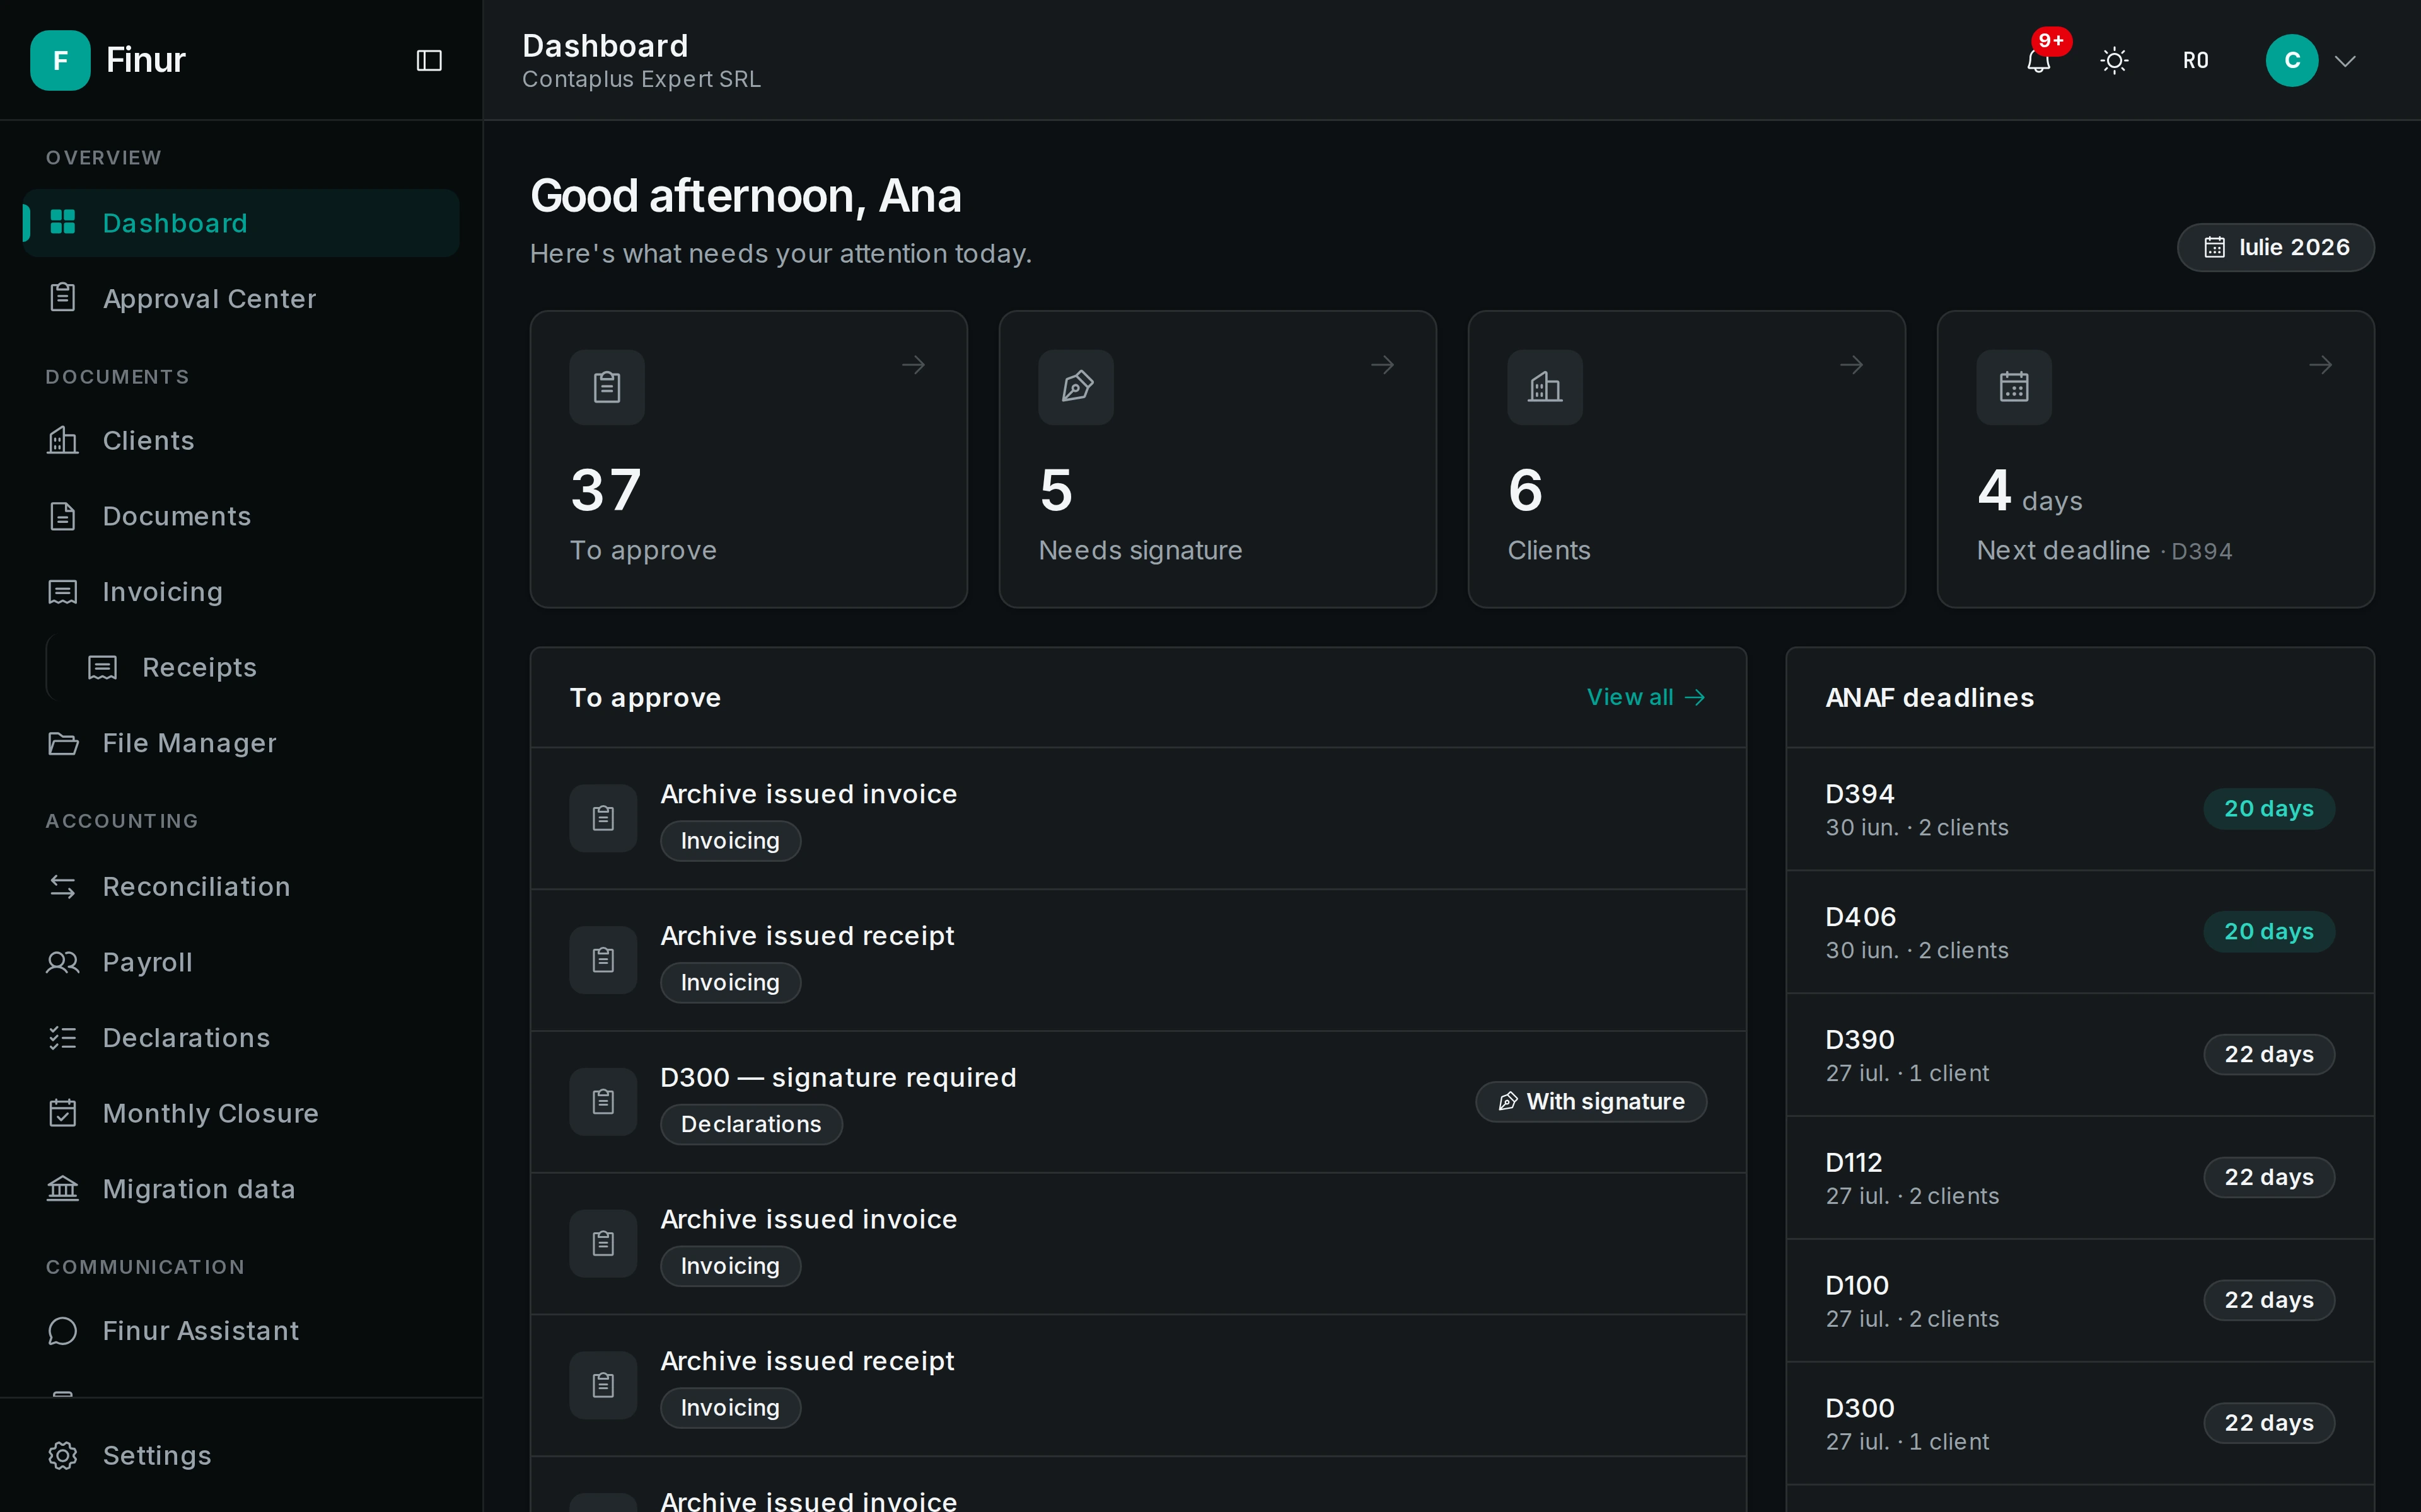Collapse the sidebar panel toggle
Image resolution: width=2421 pixels, height=1512 pixels.
click(429, 61)
